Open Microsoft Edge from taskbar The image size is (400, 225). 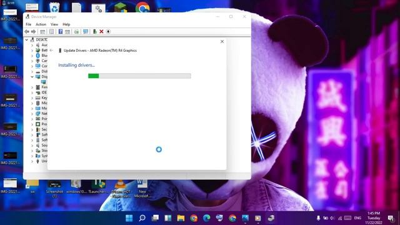pyautogui.click(x=207, y=218)
